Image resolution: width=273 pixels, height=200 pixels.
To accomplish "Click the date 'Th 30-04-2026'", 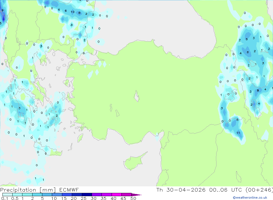I will (181, 190).
